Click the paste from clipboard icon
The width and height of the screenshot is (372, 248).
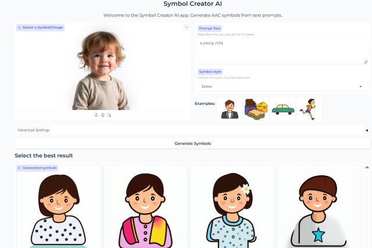[x=109, y=115]
